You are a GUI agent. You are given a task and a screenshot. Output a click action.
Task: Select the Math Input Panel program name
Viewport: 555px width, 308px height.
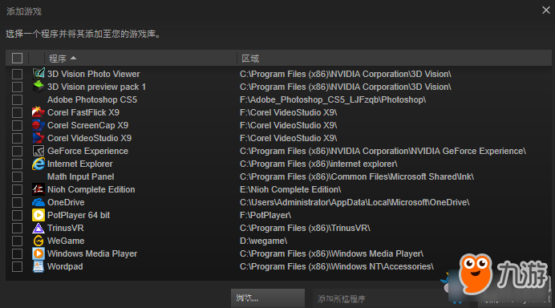81,176
